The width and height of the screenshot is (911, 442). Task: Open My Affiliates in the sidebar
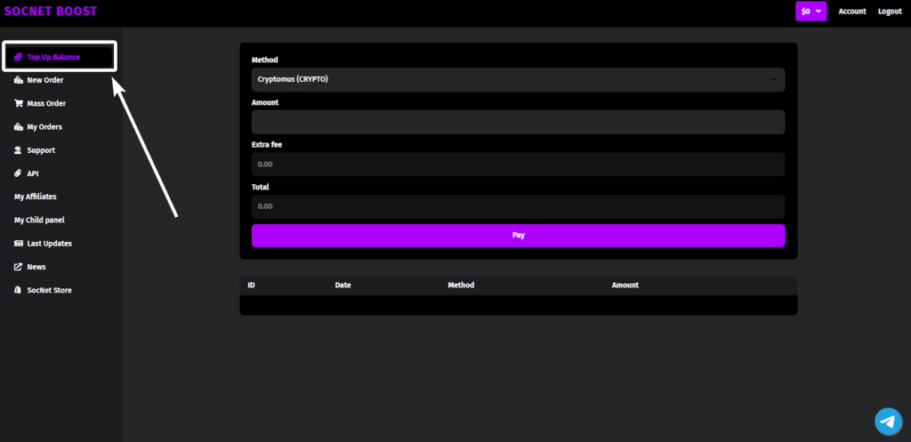[36, 197]
